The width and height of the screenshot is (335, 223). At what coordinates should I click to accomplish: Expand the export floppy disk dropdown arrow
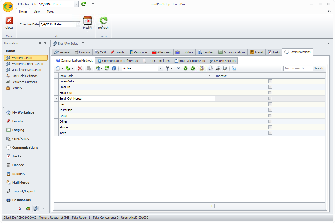239,68
